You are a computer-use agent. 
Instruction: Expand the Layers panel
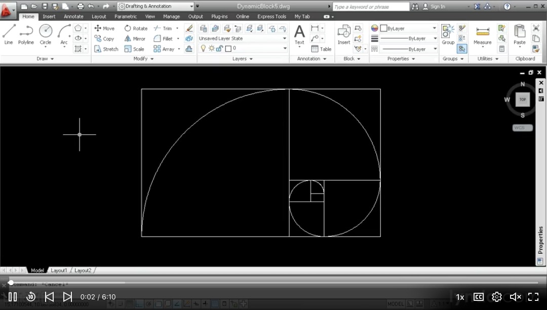(243, 59)
